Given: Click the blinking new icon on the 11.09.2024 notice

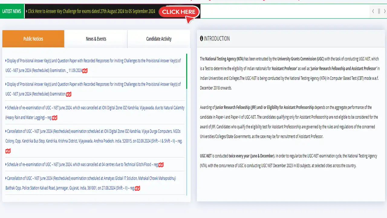Looking at the screenshot, I should (x=84, y=71).
